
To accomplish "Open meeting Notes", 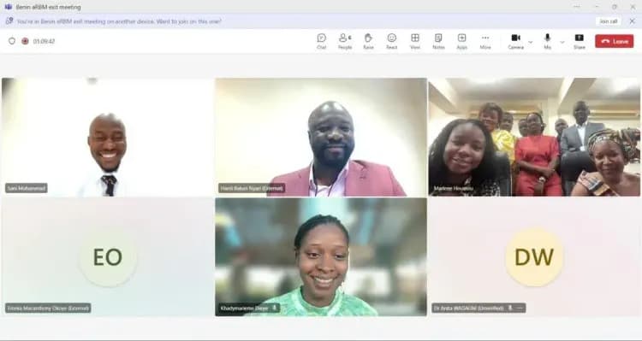I will (x=438, y=41).
